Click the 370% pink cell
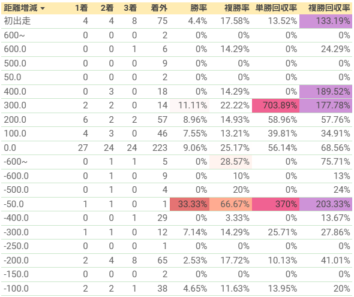Viewport: 354px width, 297px height. coord(275,204)
